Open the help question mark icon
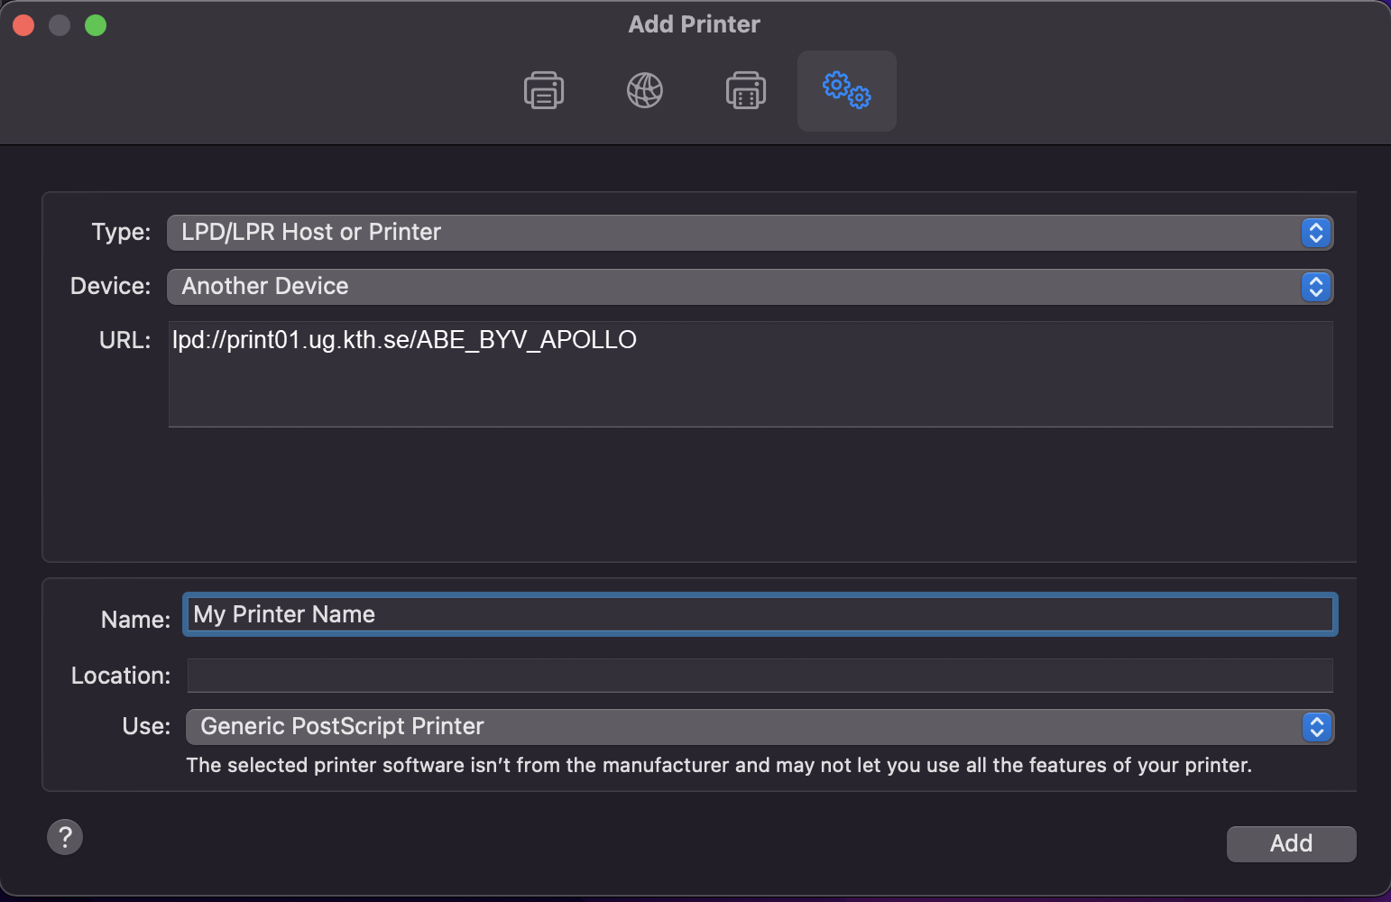Image resolution: width=1391 pixels, height=902 pixels. (64, 837)
